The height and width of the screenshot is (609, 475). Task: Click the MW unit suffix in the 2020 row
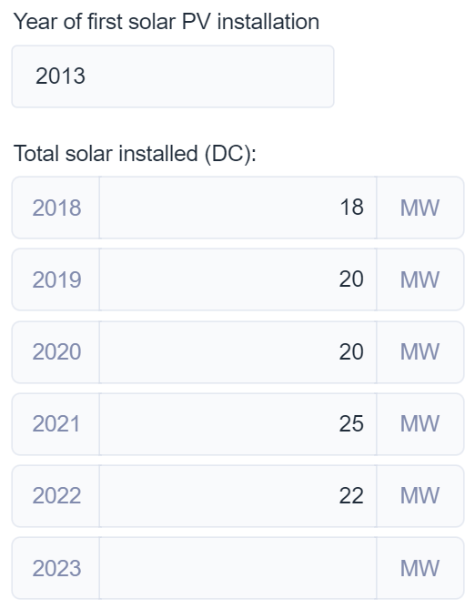click(x=419, y=352)
